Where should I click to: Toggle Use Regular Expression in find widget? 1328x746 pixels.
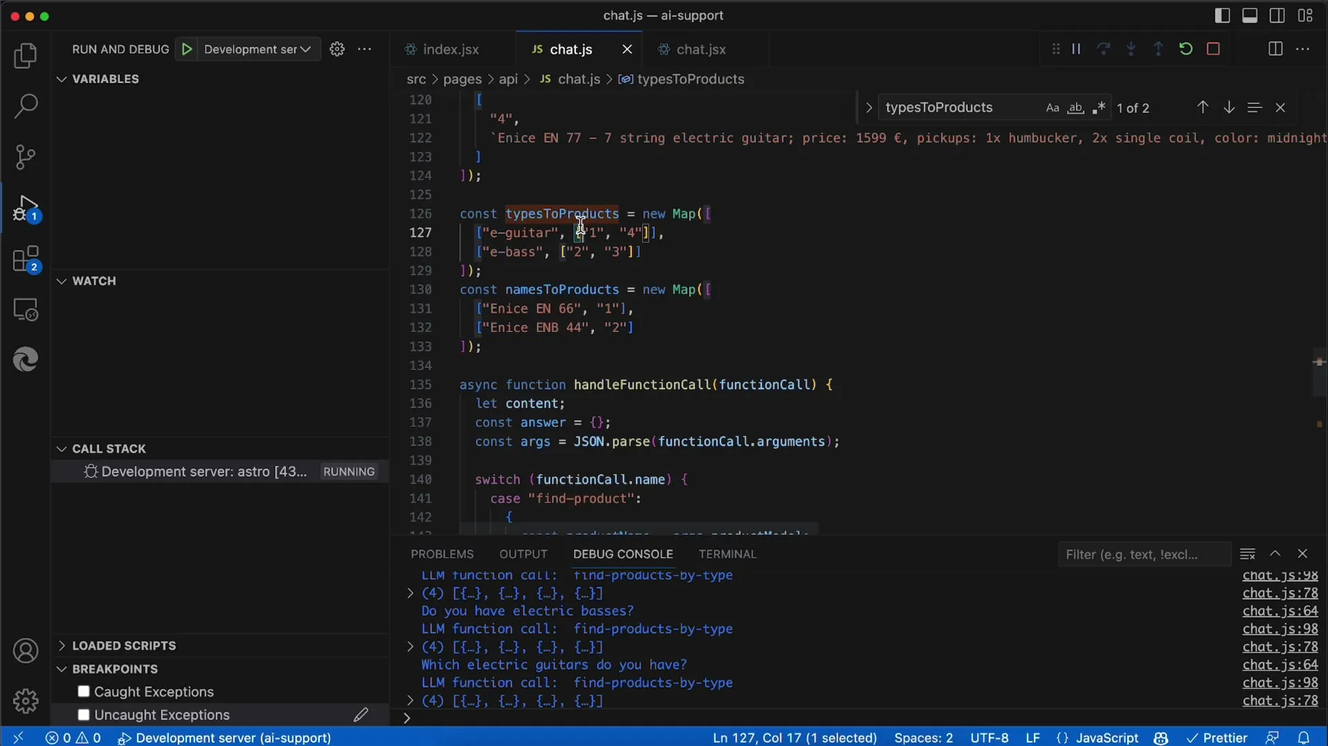pos(1099,108)
